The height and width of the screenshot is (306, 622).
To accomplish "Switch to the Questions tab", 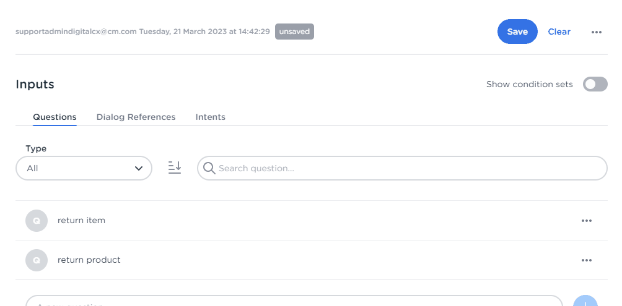I will point(55,117).
